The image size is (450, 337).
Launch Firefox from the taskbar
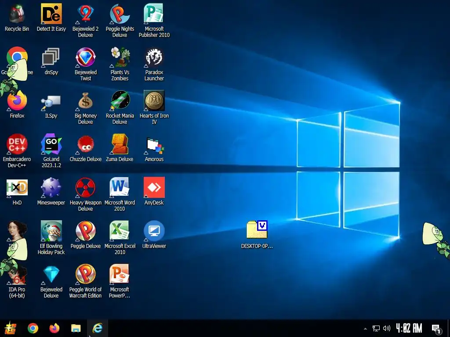(x=54, y=328)
